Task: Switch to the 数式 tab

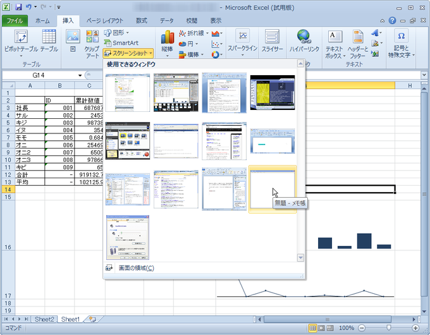Action: (142, 21)
